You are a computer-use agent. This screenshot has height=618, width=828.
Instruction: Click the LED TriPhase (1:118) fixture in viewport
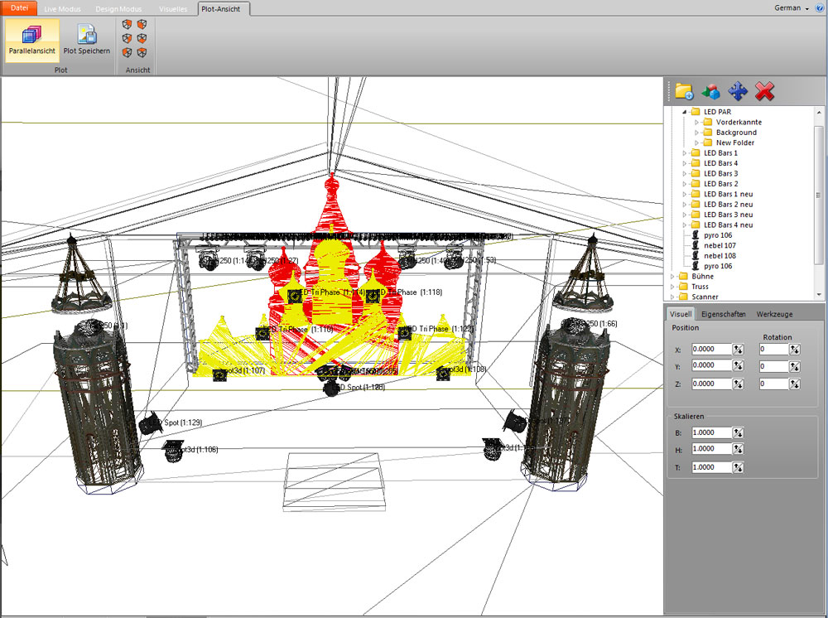click(373, 297)
